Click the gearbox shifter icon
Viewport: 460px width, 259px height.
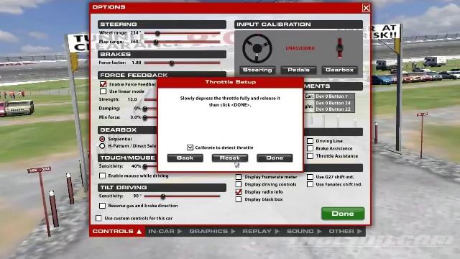[340, 48]
